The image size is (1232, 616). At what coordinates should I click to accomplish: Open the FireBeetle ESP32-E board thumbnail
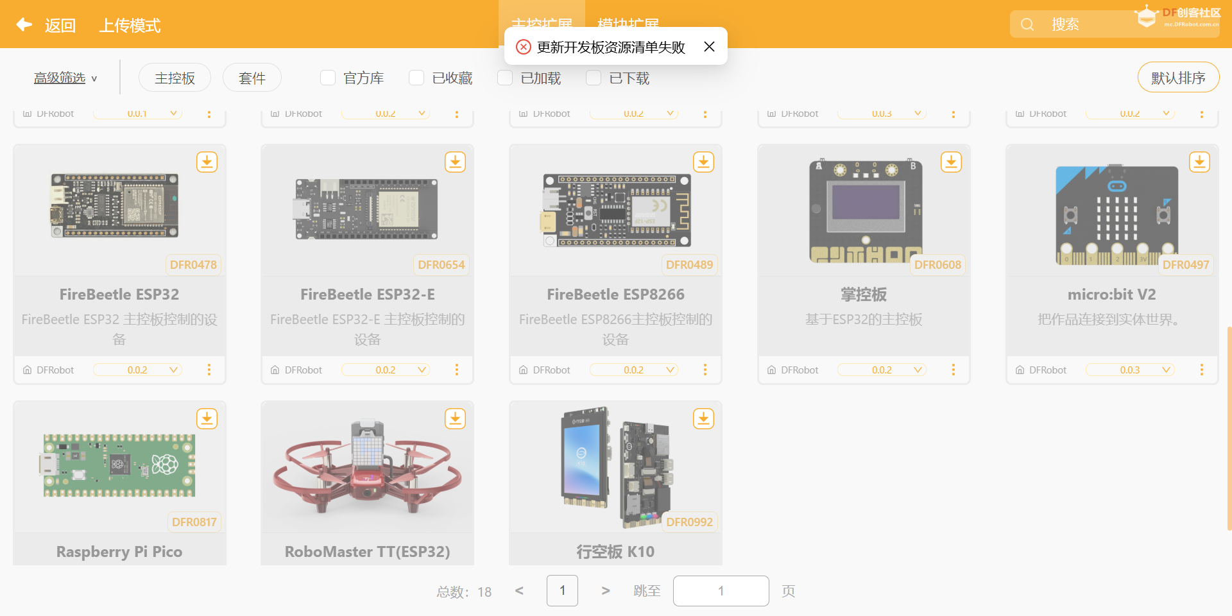pyautogui.click(x=366, y=209)
